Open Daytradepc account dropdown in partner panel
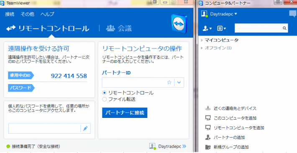This screenshot has width=297, height=153. coord(224,14)
